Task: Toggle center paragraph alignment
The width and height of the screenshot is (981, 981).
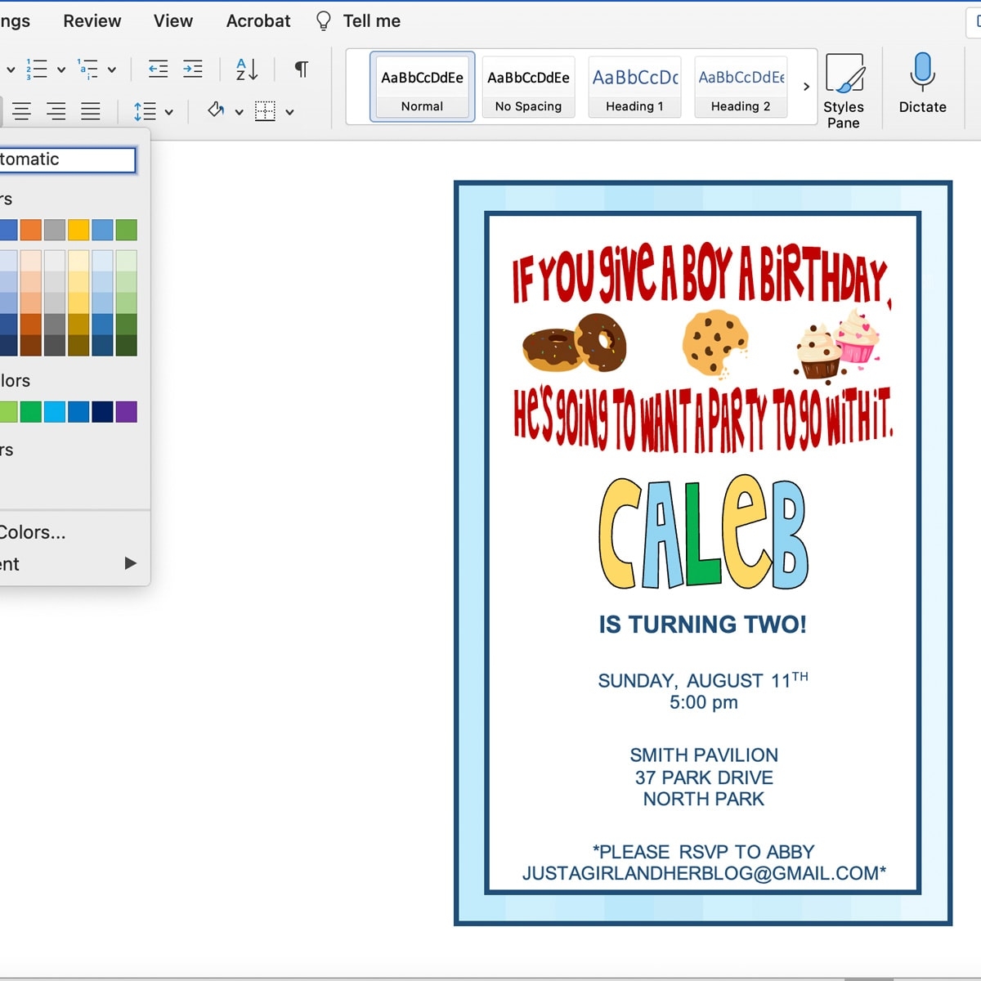Action: pos(22,110)
